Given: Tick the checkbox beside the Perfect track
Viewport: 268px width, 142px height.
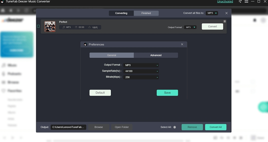Looking at the screenshot, I should coord(38,26).
